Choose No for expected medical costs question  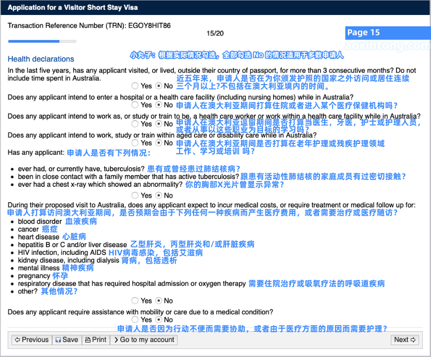(x=159, y=301)
